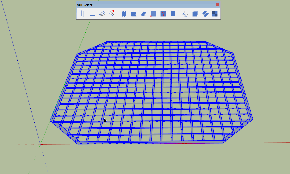Click the sloped edges selection icon
The image size is (290, 174).
point(102,14)
